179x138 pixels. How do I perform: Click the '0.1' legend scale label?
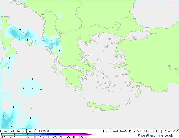(x=3, y=137)
